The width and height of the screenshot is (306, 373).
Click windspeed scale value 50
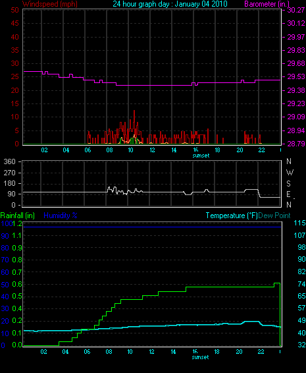tap(14, 10)
